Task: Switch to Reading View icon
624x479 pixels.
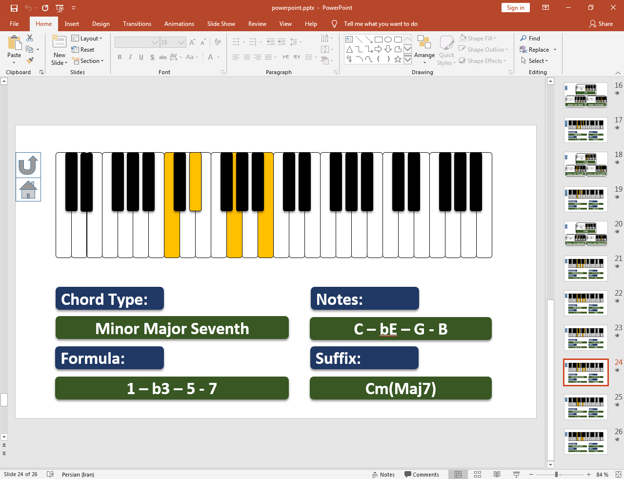Action: coord(497,474)
